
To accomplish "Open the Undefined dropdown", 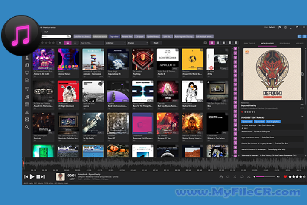I will click(x=116, y=43).
